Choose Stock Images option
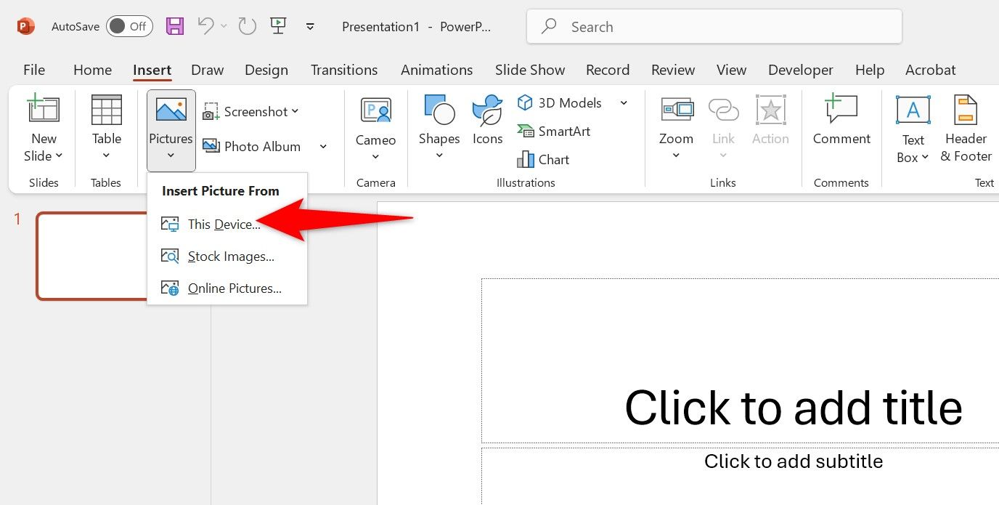Viewport: 999px width, 505px height. tap(229, 256)
